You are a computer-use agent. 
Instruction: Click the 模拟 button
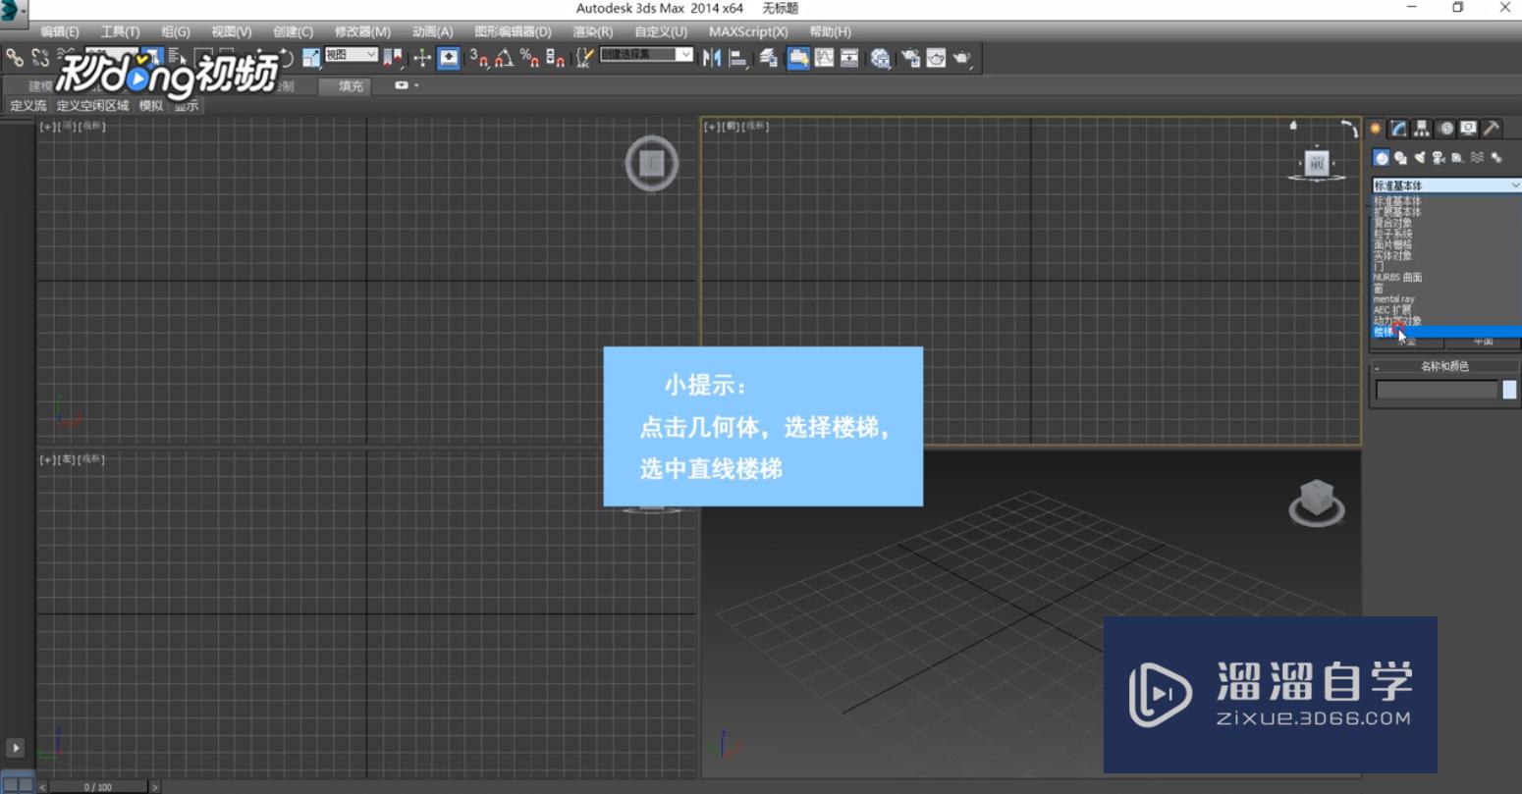pyautogui.click(x=150, y=106)
